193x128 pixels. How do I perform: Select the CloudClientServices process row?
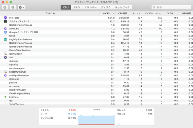point(96,50)
